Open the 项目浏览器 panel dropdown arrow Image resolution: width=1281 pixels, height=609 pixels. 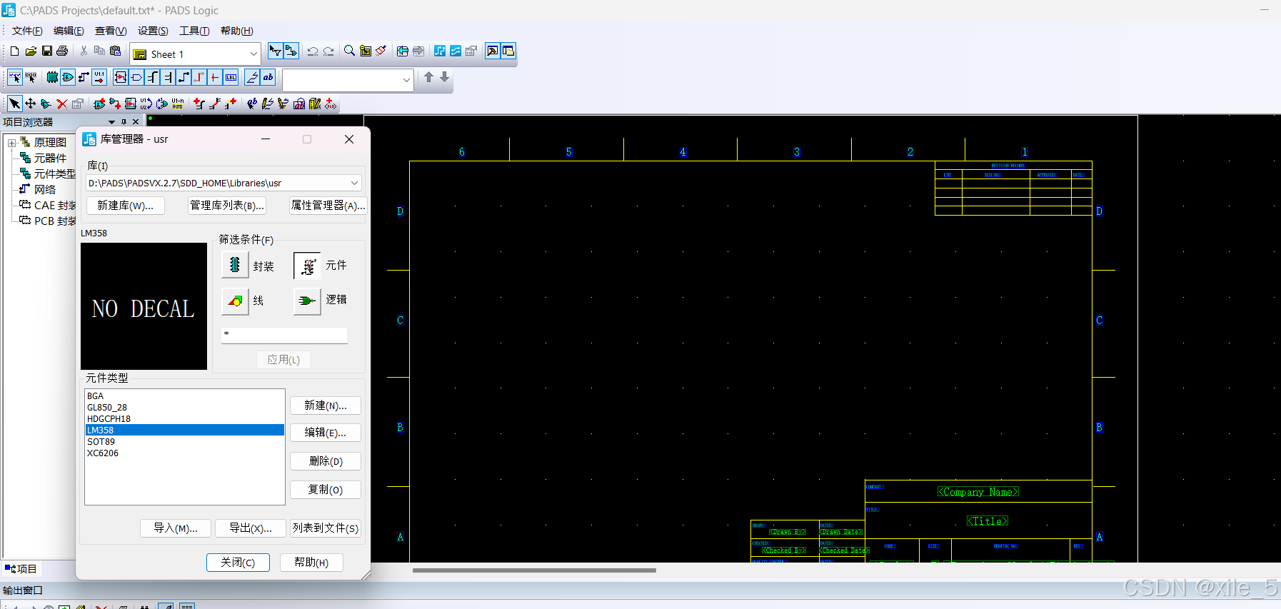tap(111, 122)
